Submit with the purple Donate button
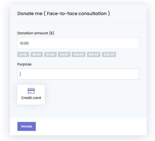The width and height of the screenshot is (155, 141). point(26,126)
